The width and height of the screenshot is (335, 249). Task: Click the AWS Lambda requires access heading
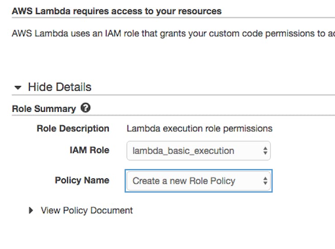(x=117, y=11)
